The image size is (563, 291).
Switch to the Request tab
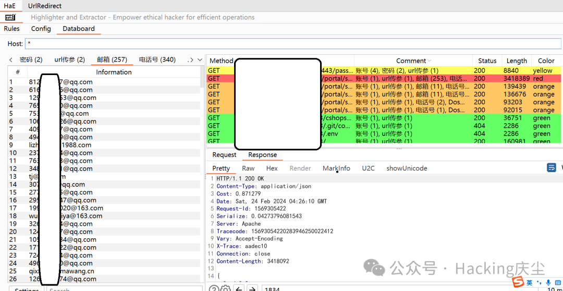point(224,155)
